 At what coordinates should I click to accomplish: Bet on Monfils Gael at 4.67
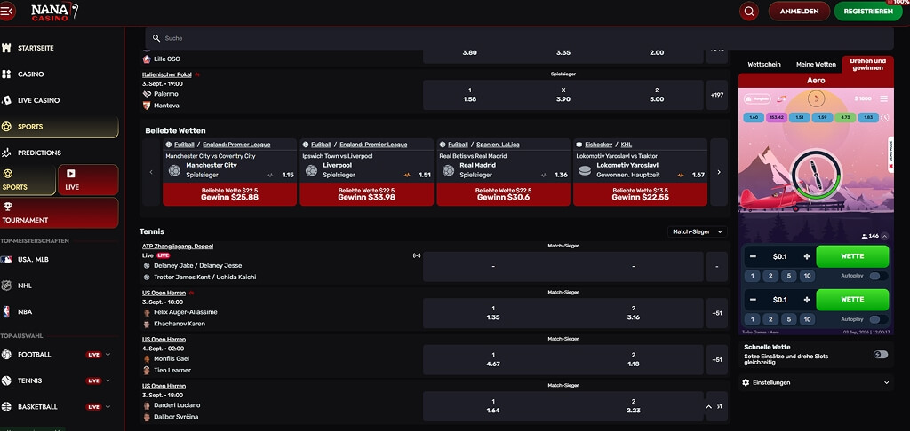[x=493, y=359]
